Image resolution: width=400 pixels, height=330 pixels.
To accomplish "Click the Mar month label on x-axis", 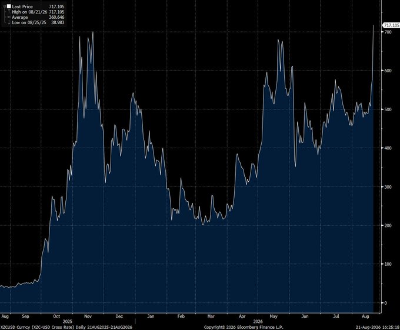I will click(211, 316).
